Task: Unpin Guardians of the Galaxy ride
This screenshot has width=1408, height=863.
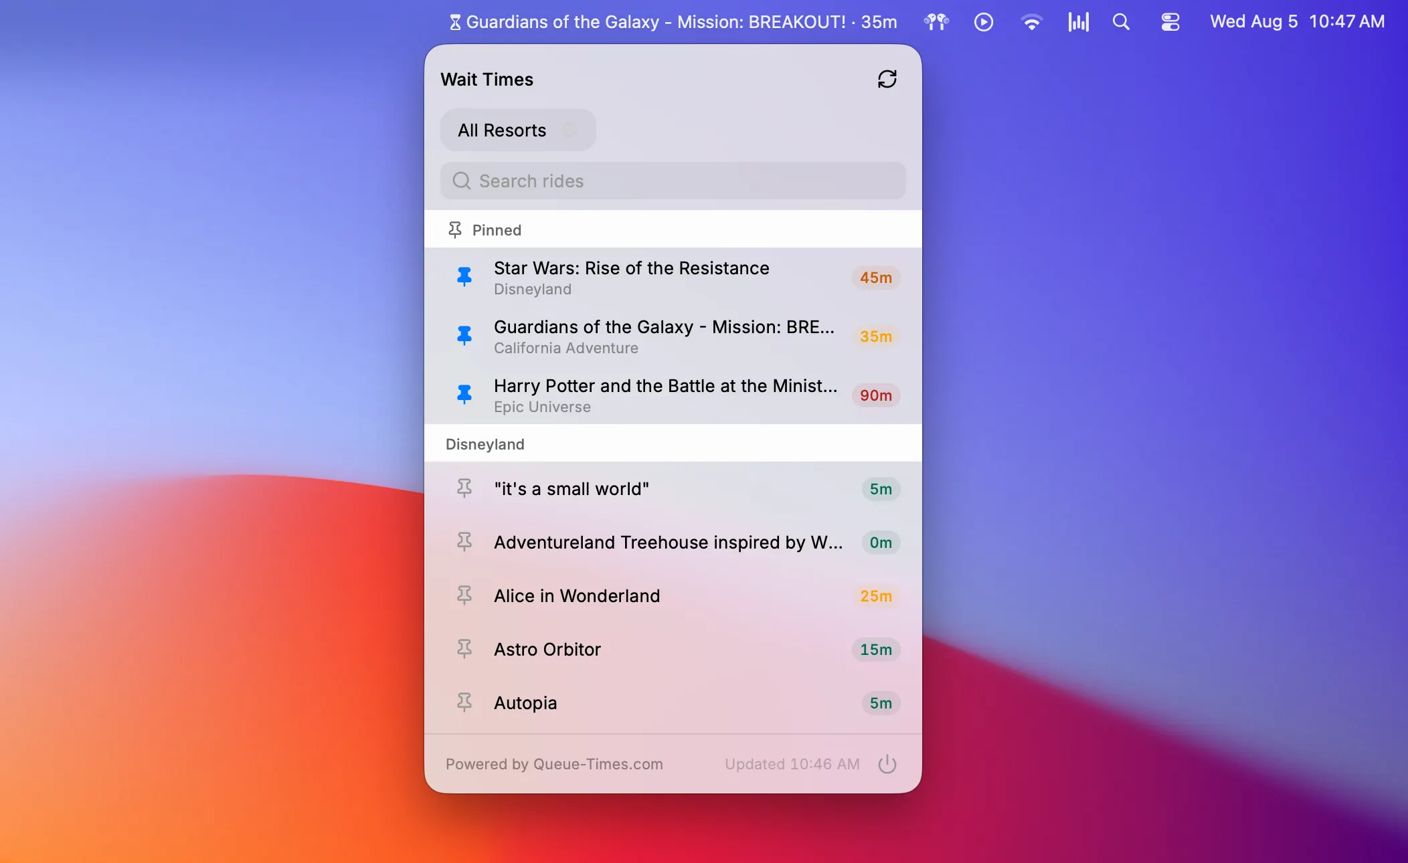Action: pos(464,335)
